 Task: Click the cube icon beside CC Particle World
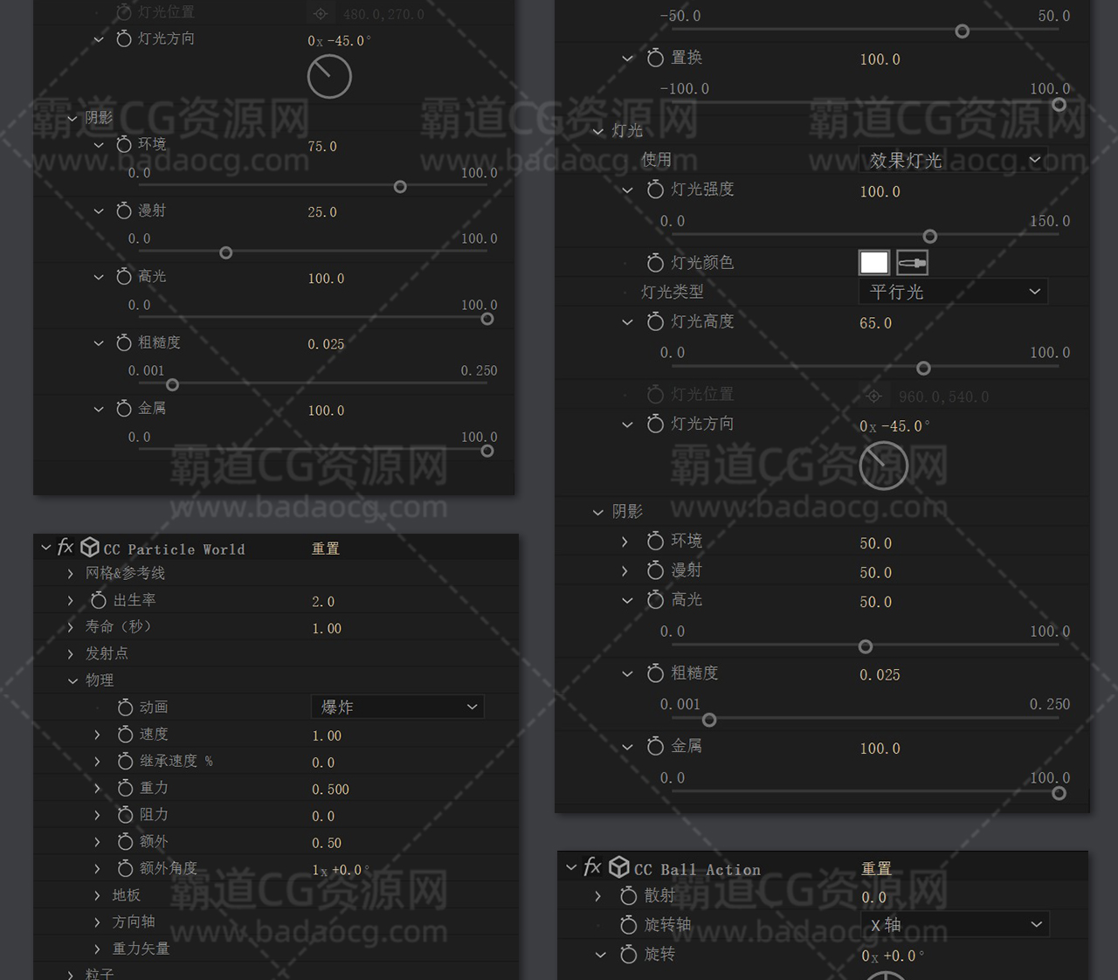pos(89,548)
